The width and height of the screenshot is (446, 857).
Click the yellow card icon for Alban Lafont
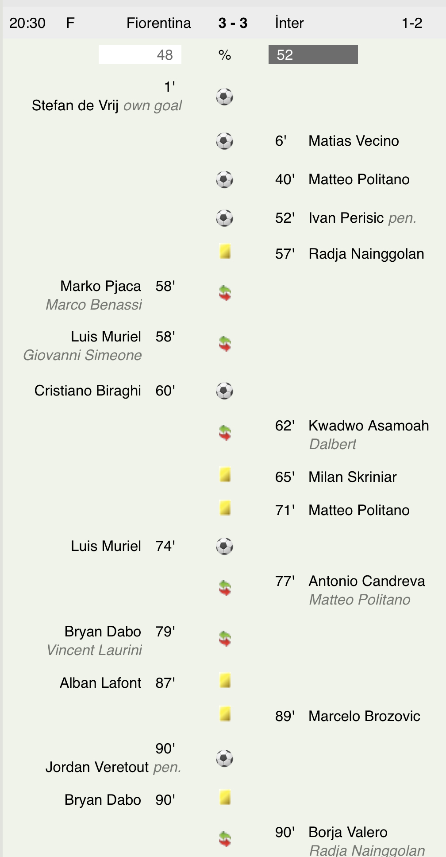coord(225,681)
